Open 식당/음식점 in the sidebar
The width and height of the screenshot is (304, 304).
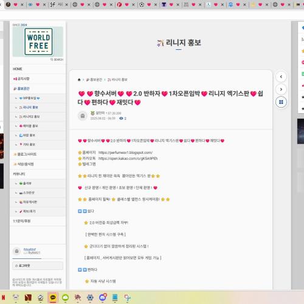tap(23, 164)
